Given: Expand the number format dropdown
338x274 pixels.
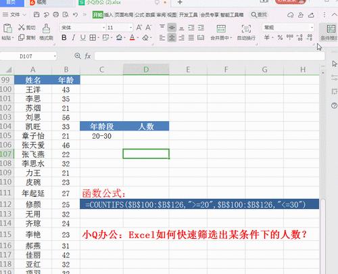Looking at the screenshot, I should [x=312, y=28].
